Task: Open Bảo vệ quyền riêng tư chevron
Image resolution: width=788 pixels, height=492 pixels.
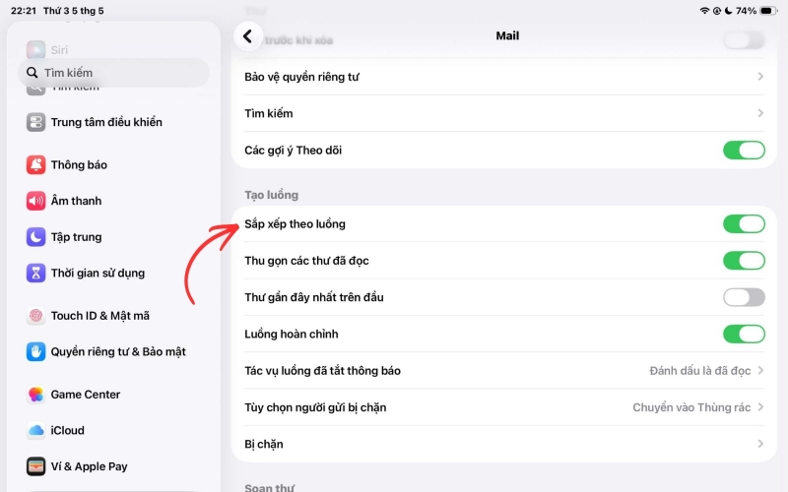Action: pos(760,77)
